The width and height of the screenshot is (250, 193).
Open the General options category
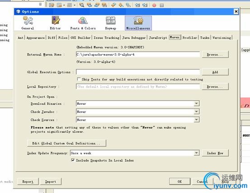[x=28, y=23]
